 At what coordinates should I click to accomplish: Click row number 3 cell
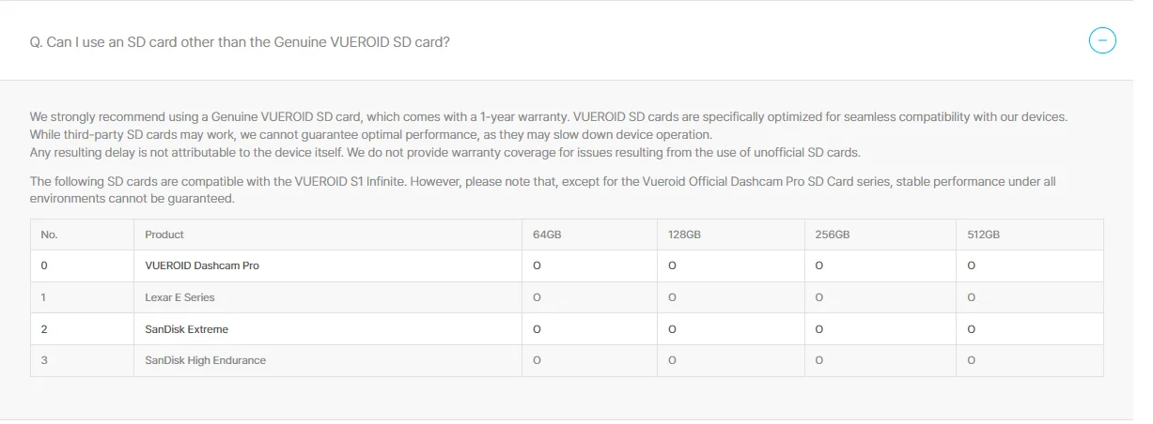point(83,360)
